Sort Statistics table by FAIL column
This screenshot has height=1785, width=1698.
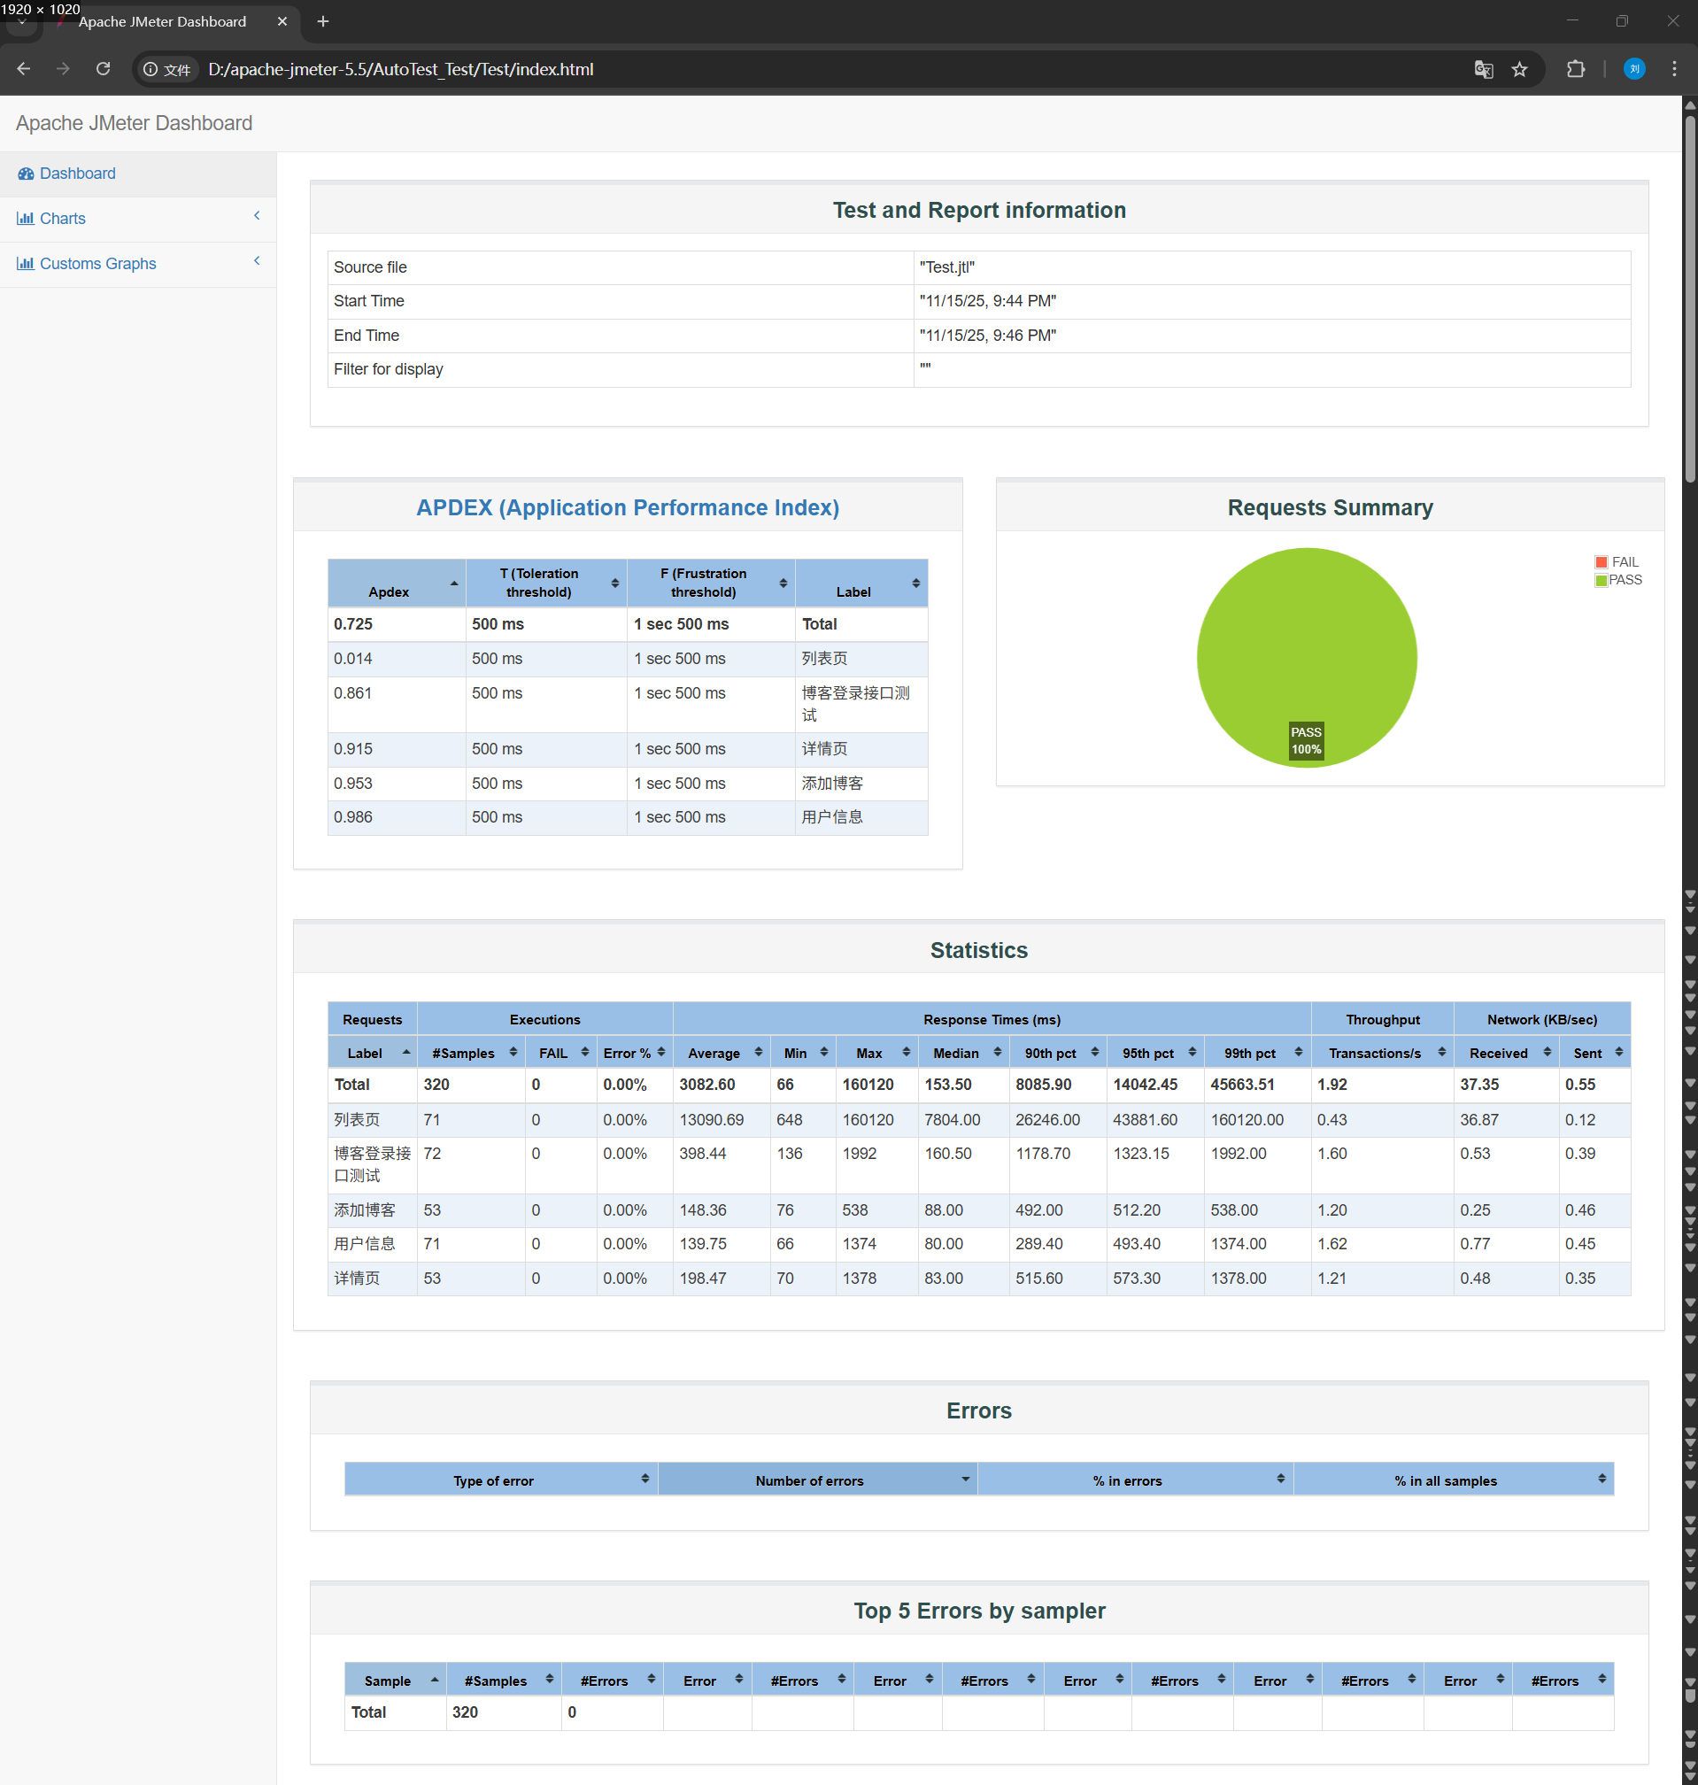click(x=560, y=1053)
